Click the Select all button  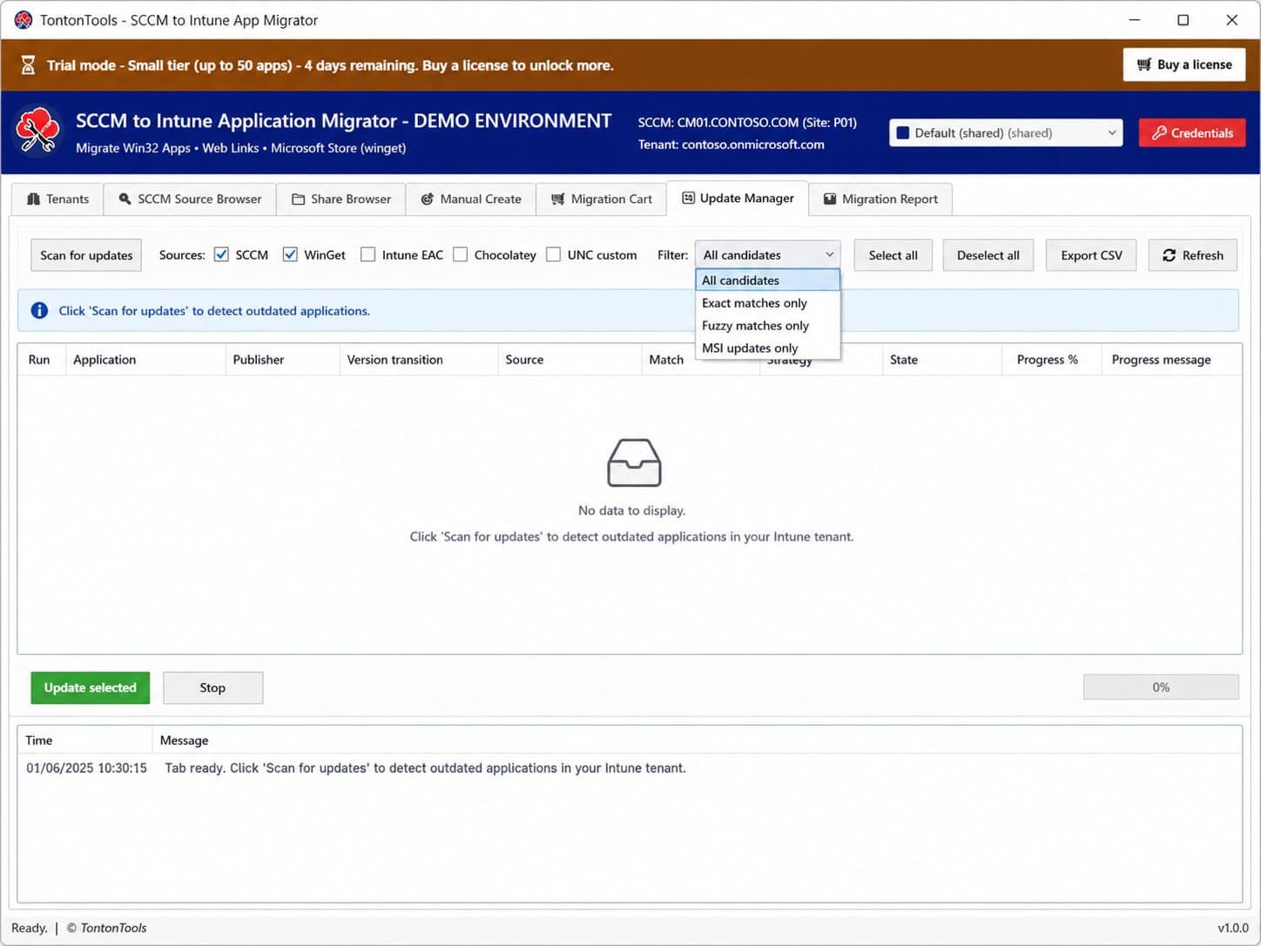[x=893, y=255]
